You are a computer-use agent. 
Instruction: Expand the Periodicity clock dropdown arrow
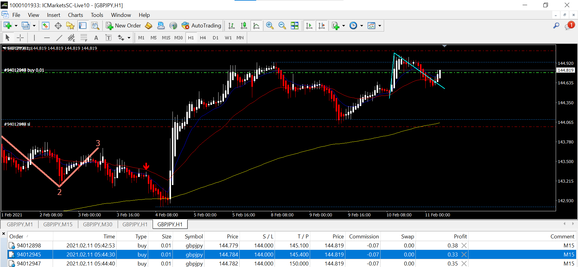coord(362,26)
